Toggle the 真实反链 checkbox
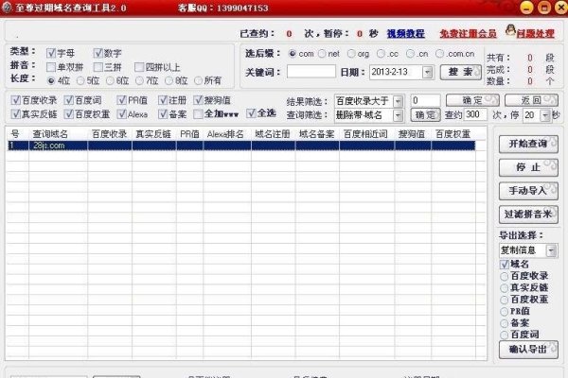The width and height of the screenshot is (568, 378). (15, 114)
